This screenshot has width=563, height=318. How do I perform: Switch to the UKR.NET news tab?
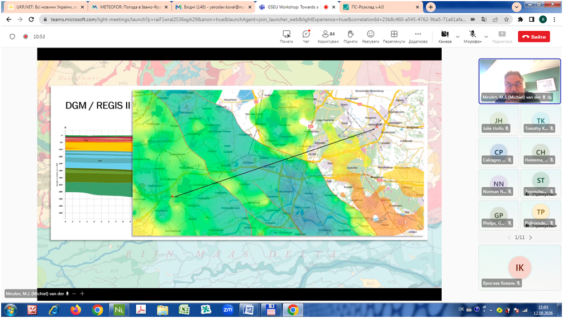click(44, 7)
